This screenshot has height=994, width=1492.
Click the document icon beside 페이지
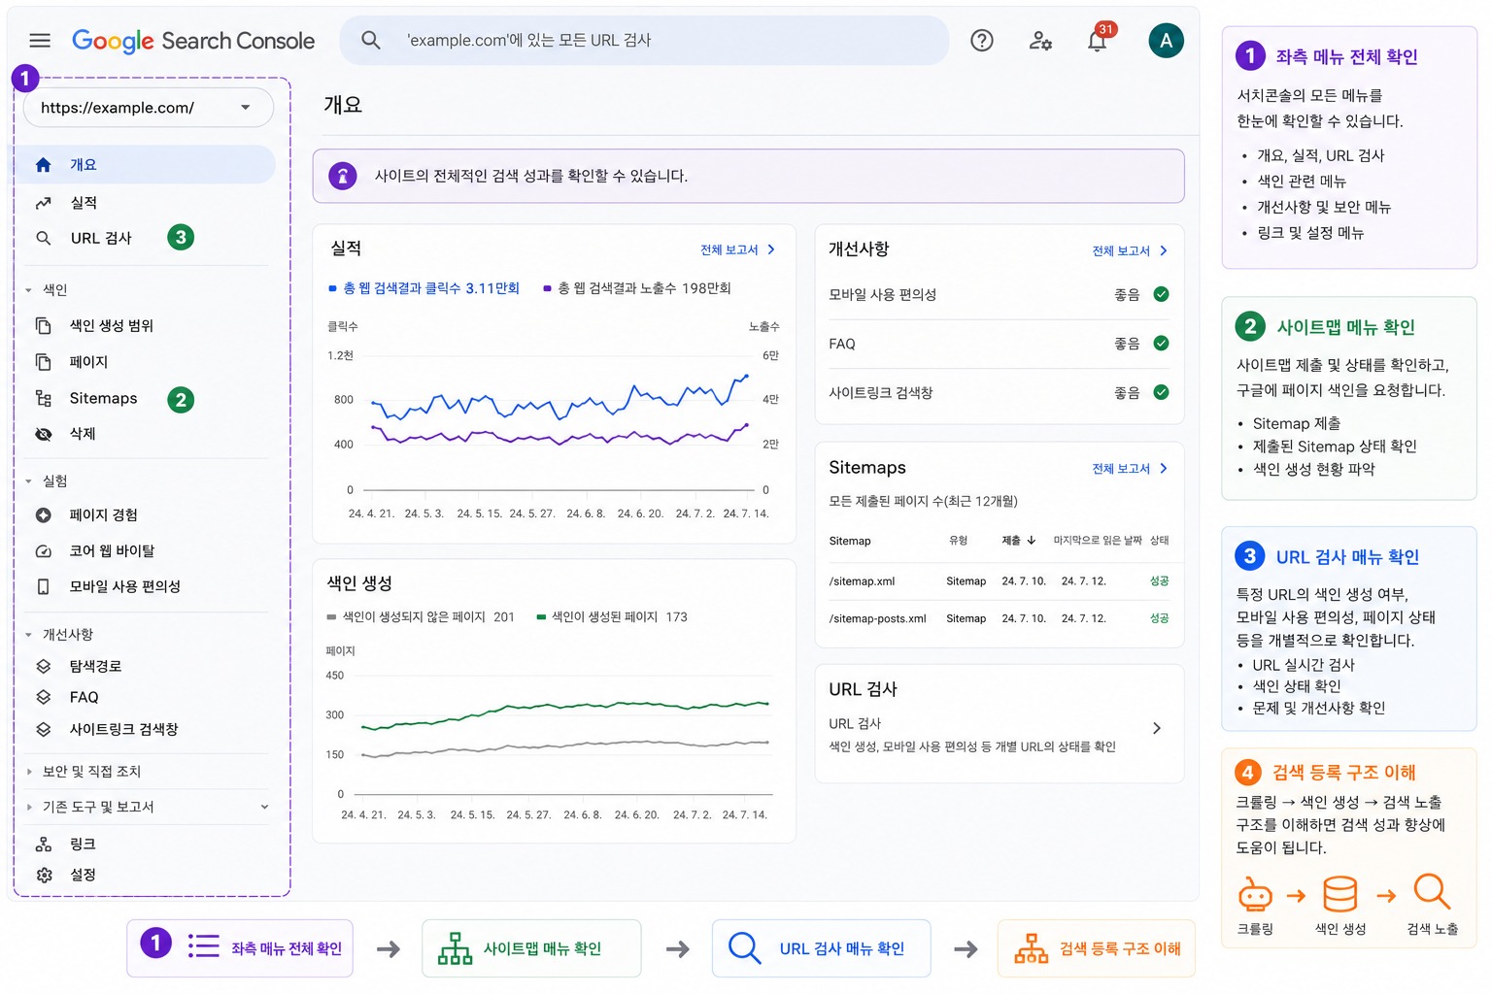point(43,362)
